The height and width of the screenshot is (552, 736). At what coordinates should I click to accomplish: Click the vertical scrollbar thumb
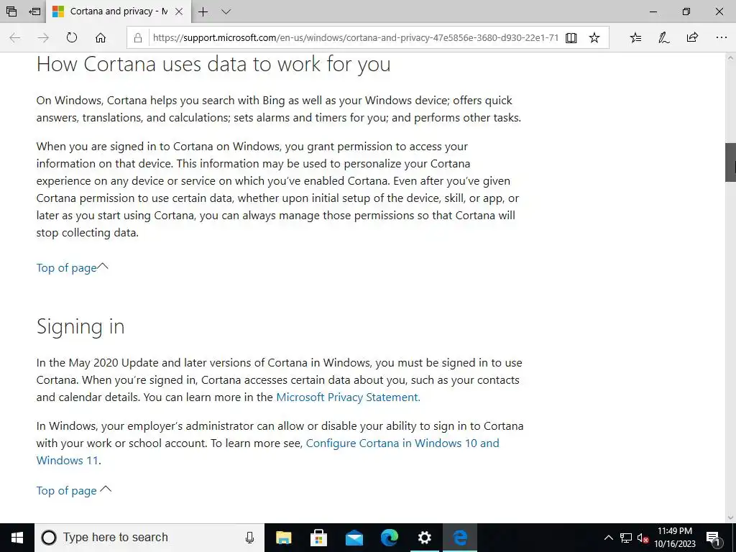[x=730, y=162]
